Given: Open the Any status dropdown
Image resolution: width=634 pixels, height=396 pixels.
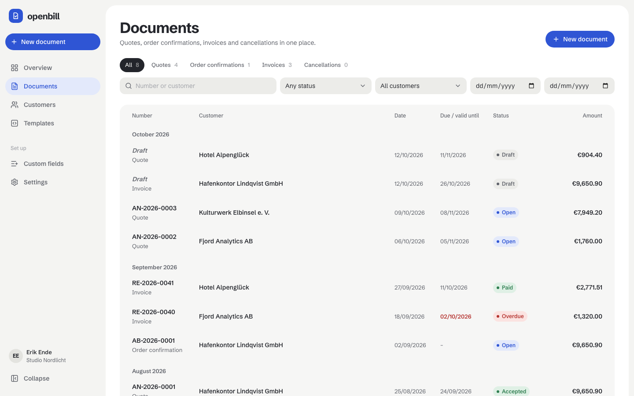Looking at the screenshot, I should coord(326,86).
